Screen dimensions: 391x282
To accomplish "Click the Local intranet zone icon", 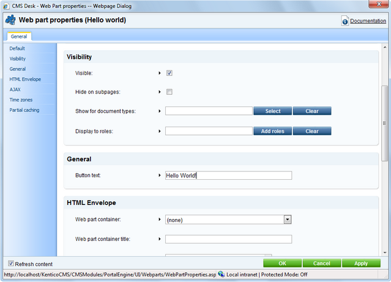I will [221, 275].
